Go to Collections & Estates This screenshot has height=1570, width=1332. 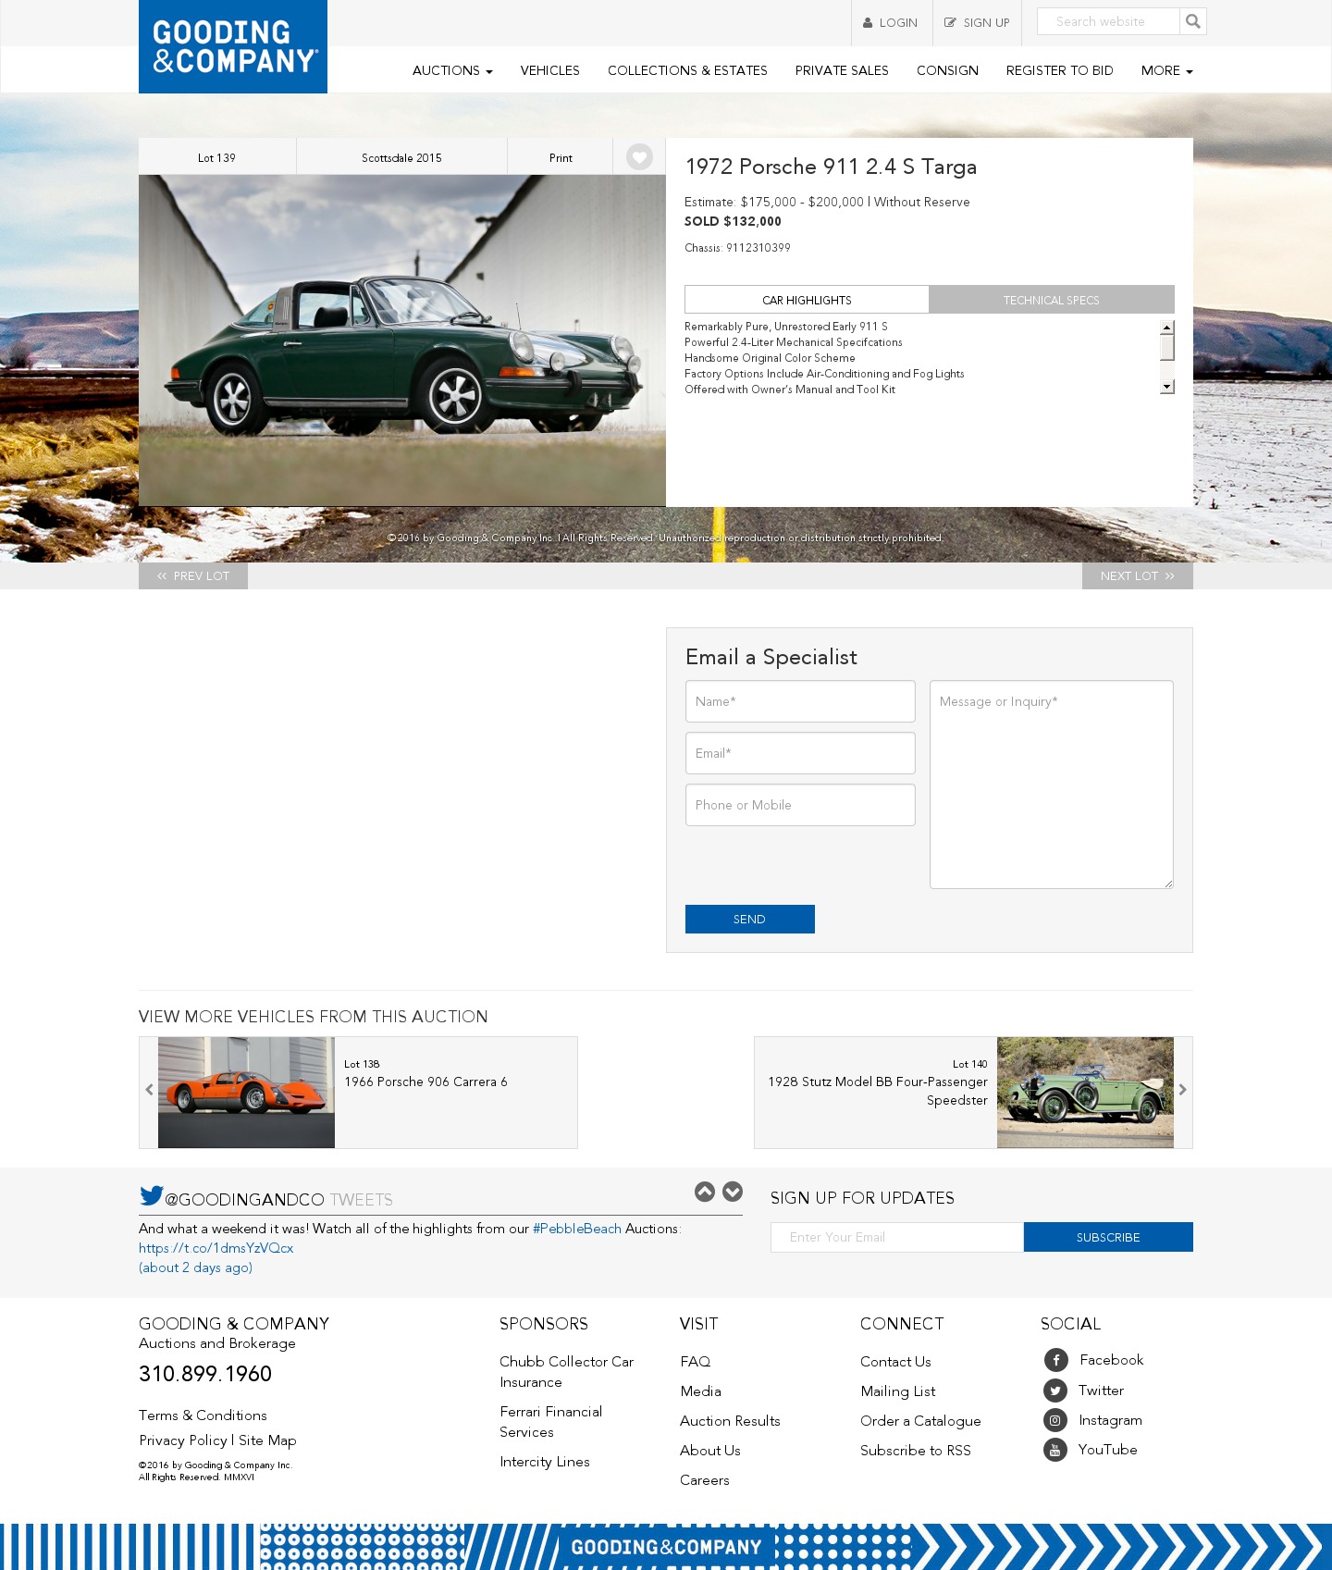coord(687,70)
